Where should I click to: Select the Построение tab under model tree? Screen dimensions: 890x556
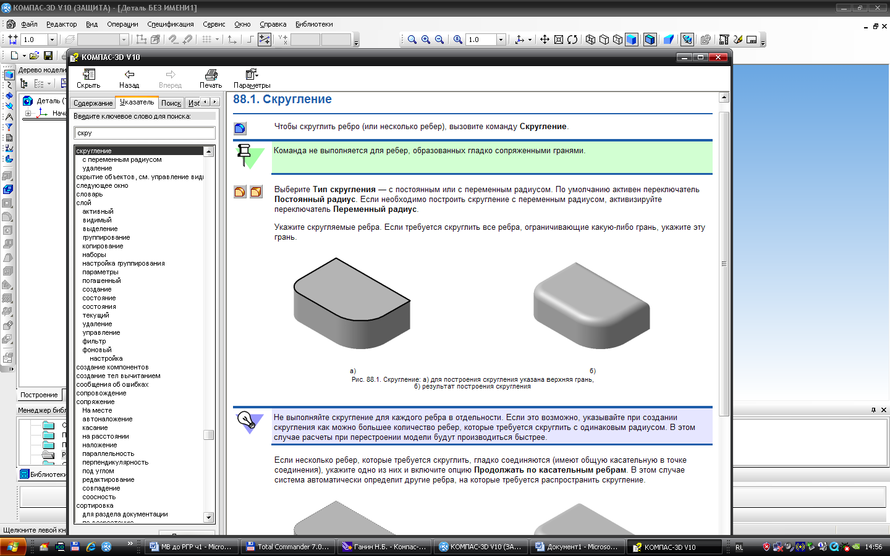(x=39, y=395)
